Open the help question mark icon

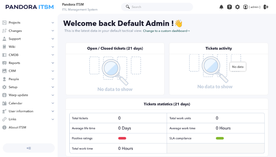point(229,7)
